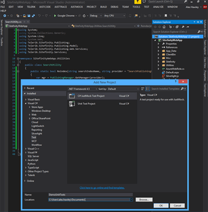Click search icon in Search Installed Templates
Screen dimensions: 208x212
182,89
